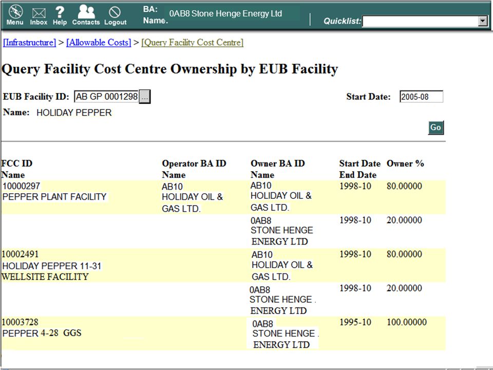This screenshot has width=493, height=370.
Task: Select FCC ID 10003728
Action: tap(20, 322)
